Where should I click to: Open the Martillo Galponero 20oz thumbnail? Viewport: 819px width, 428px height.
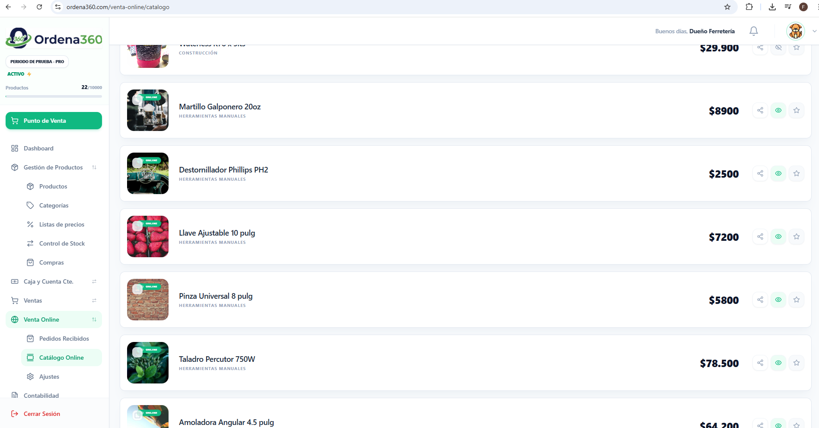(148, 110)
